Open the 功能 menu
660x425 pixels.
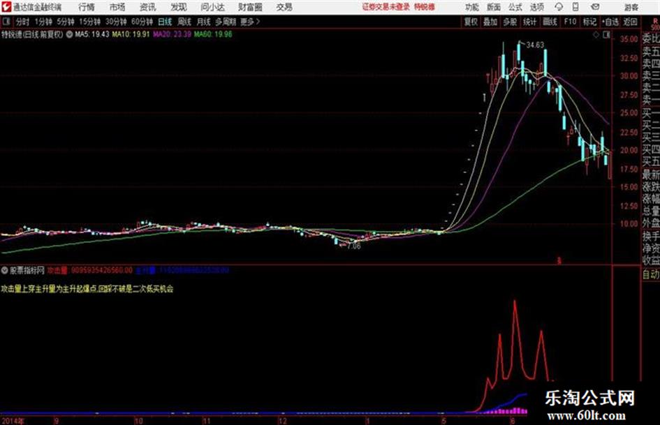472,7
